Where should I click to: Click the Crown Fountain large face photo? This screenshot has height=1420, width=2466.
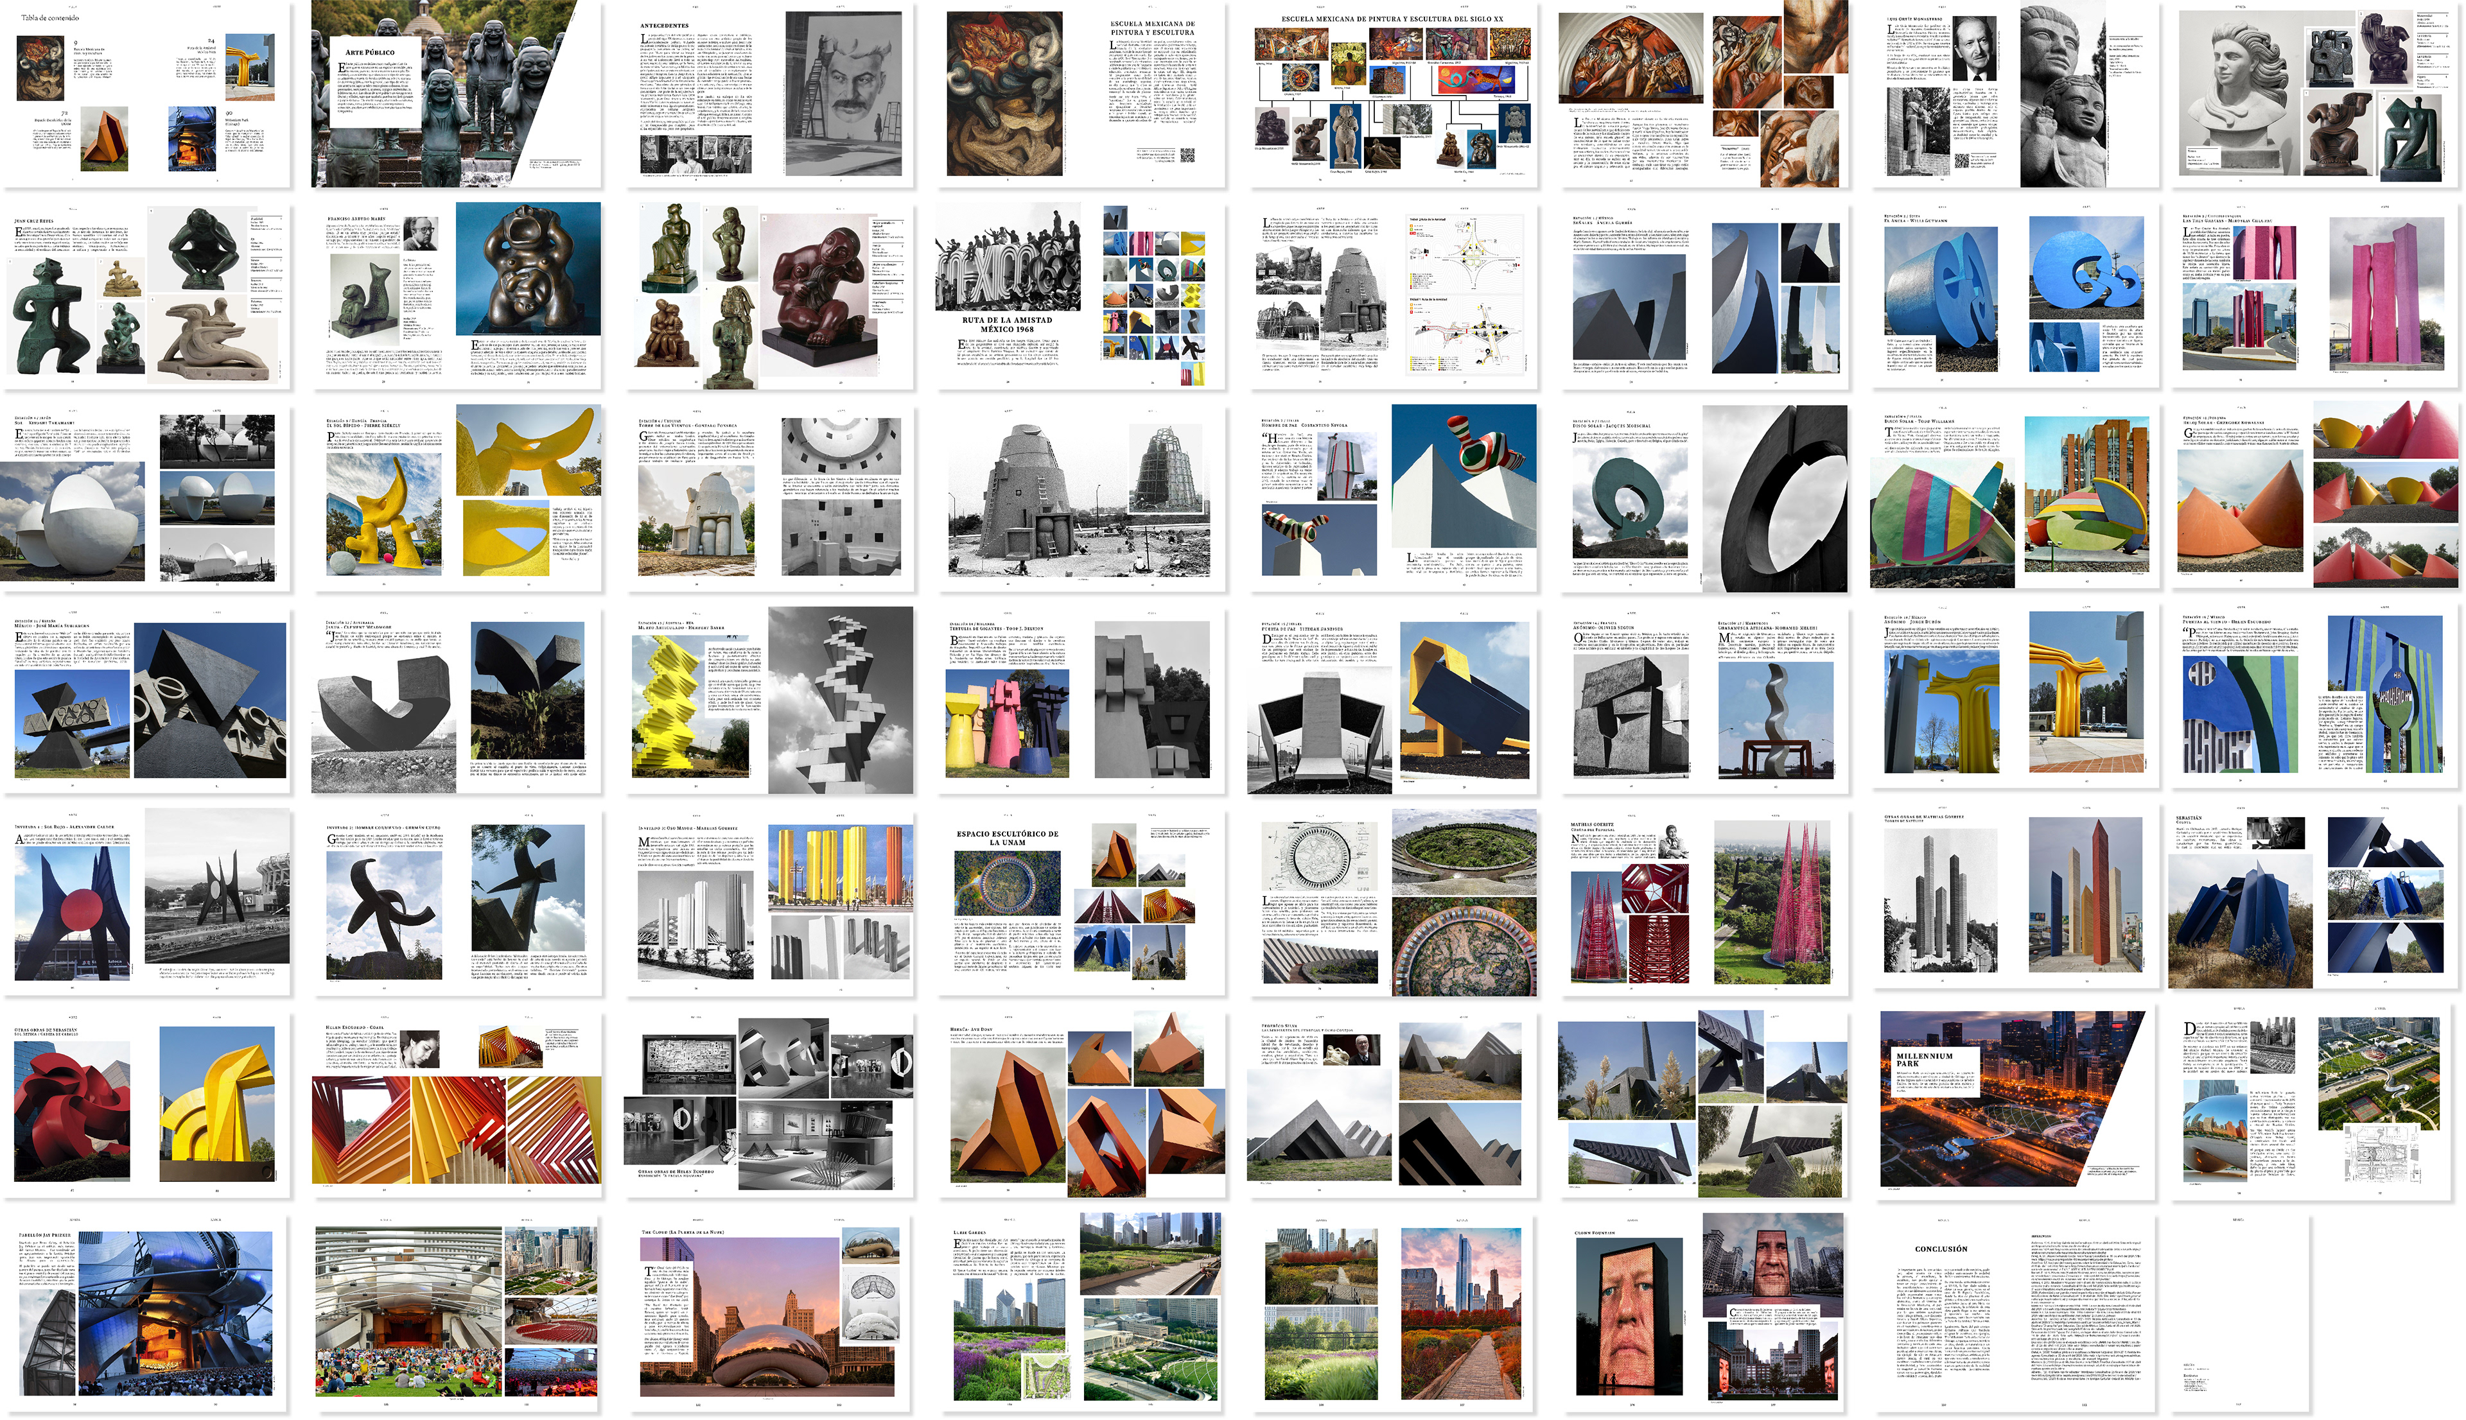(1629, 1317)
